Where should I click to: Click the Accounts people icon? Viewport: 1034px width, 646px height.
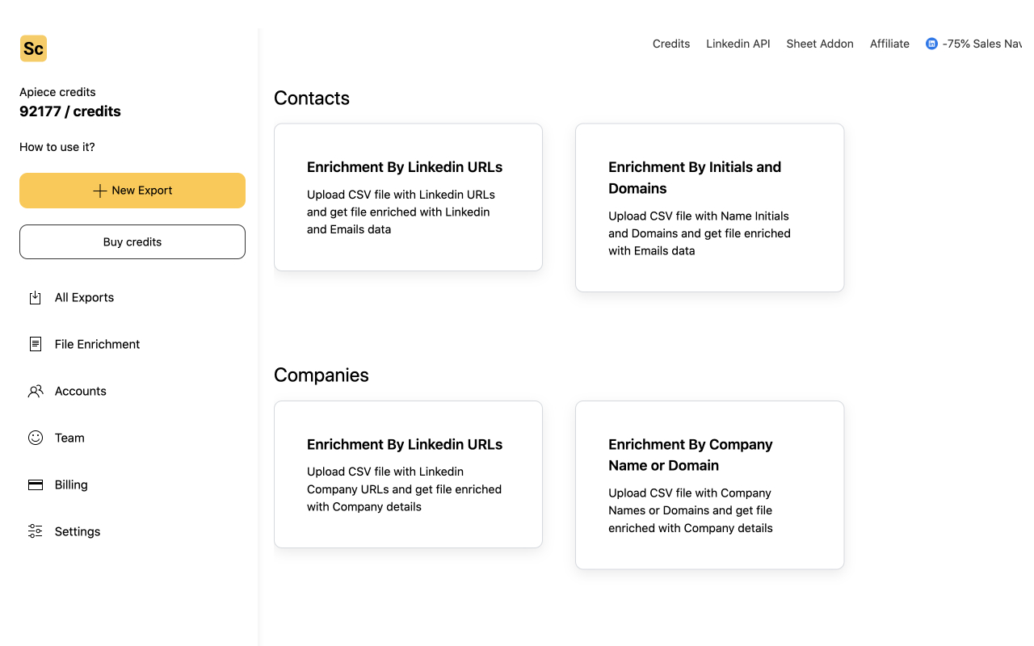coord(35,391)
